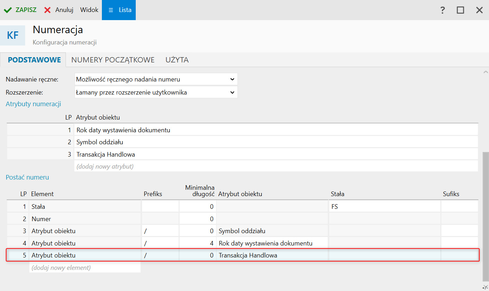Open the help question mark icon
The width and height of the screenshot is (489, 291).
pyautogui.click(x=443, y=10)
